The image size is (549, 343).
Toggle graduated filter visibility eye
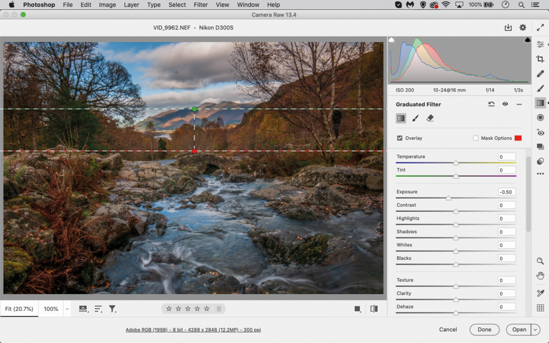coord(505,104)
